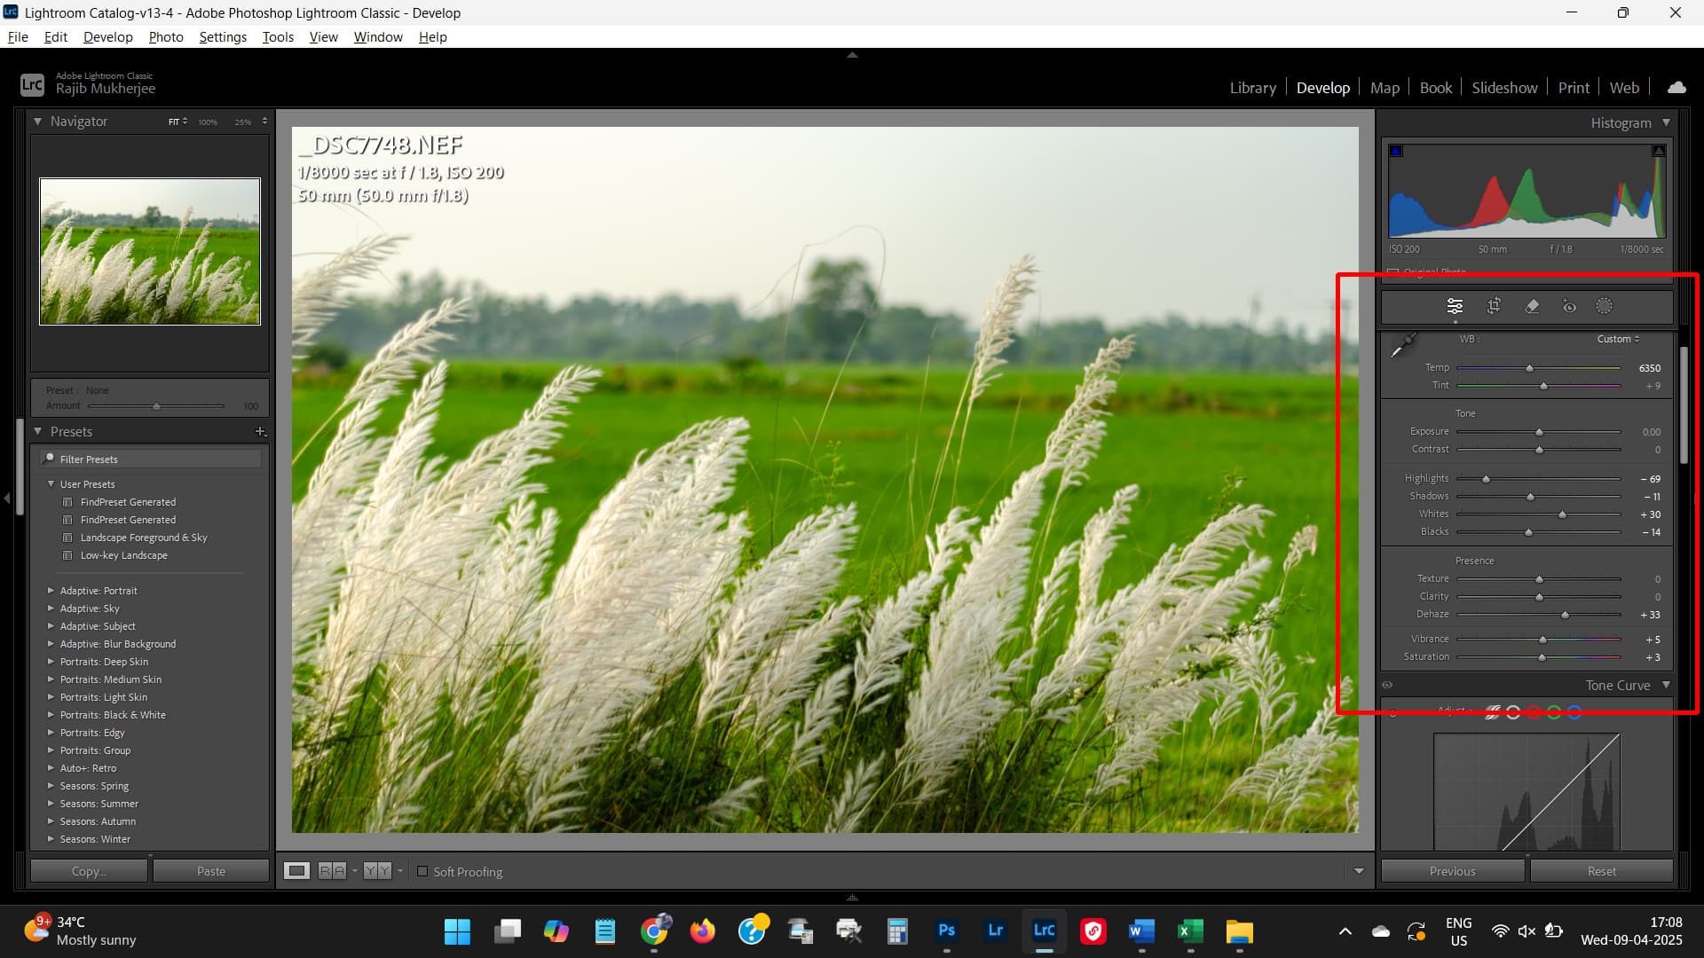This screenshot has height=958, width=1704.
Task: Click the Copy... button
Action: [89, 871]
